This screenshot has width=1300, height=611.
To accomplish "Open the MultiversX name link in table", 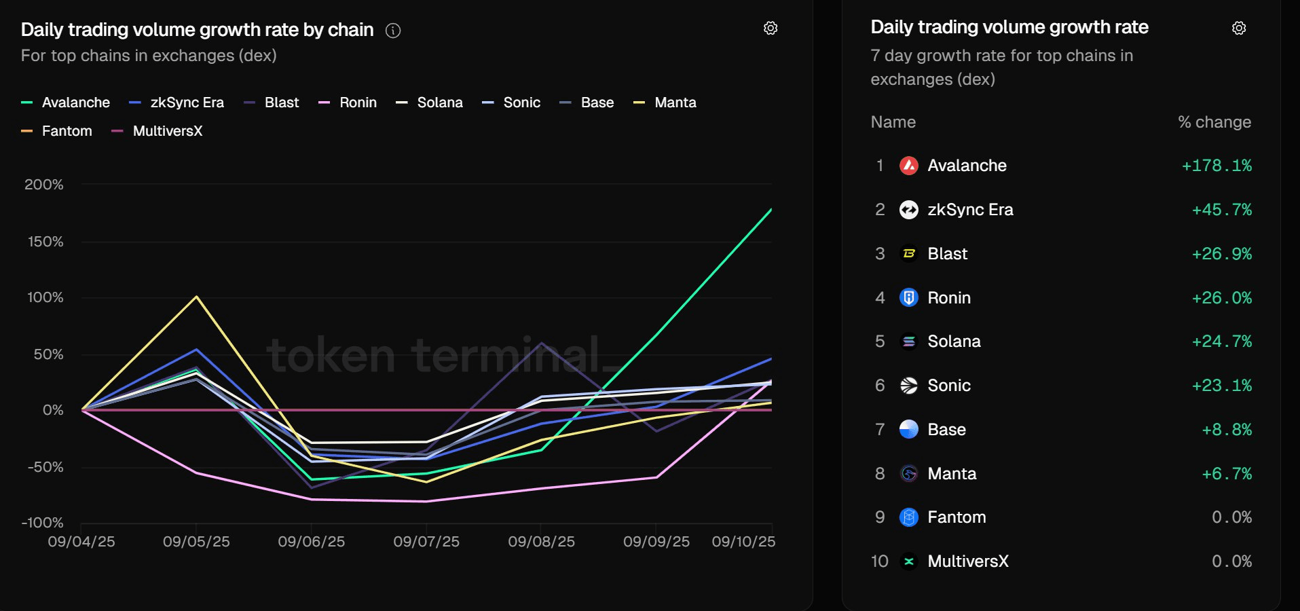I will (x=968, y=561).
